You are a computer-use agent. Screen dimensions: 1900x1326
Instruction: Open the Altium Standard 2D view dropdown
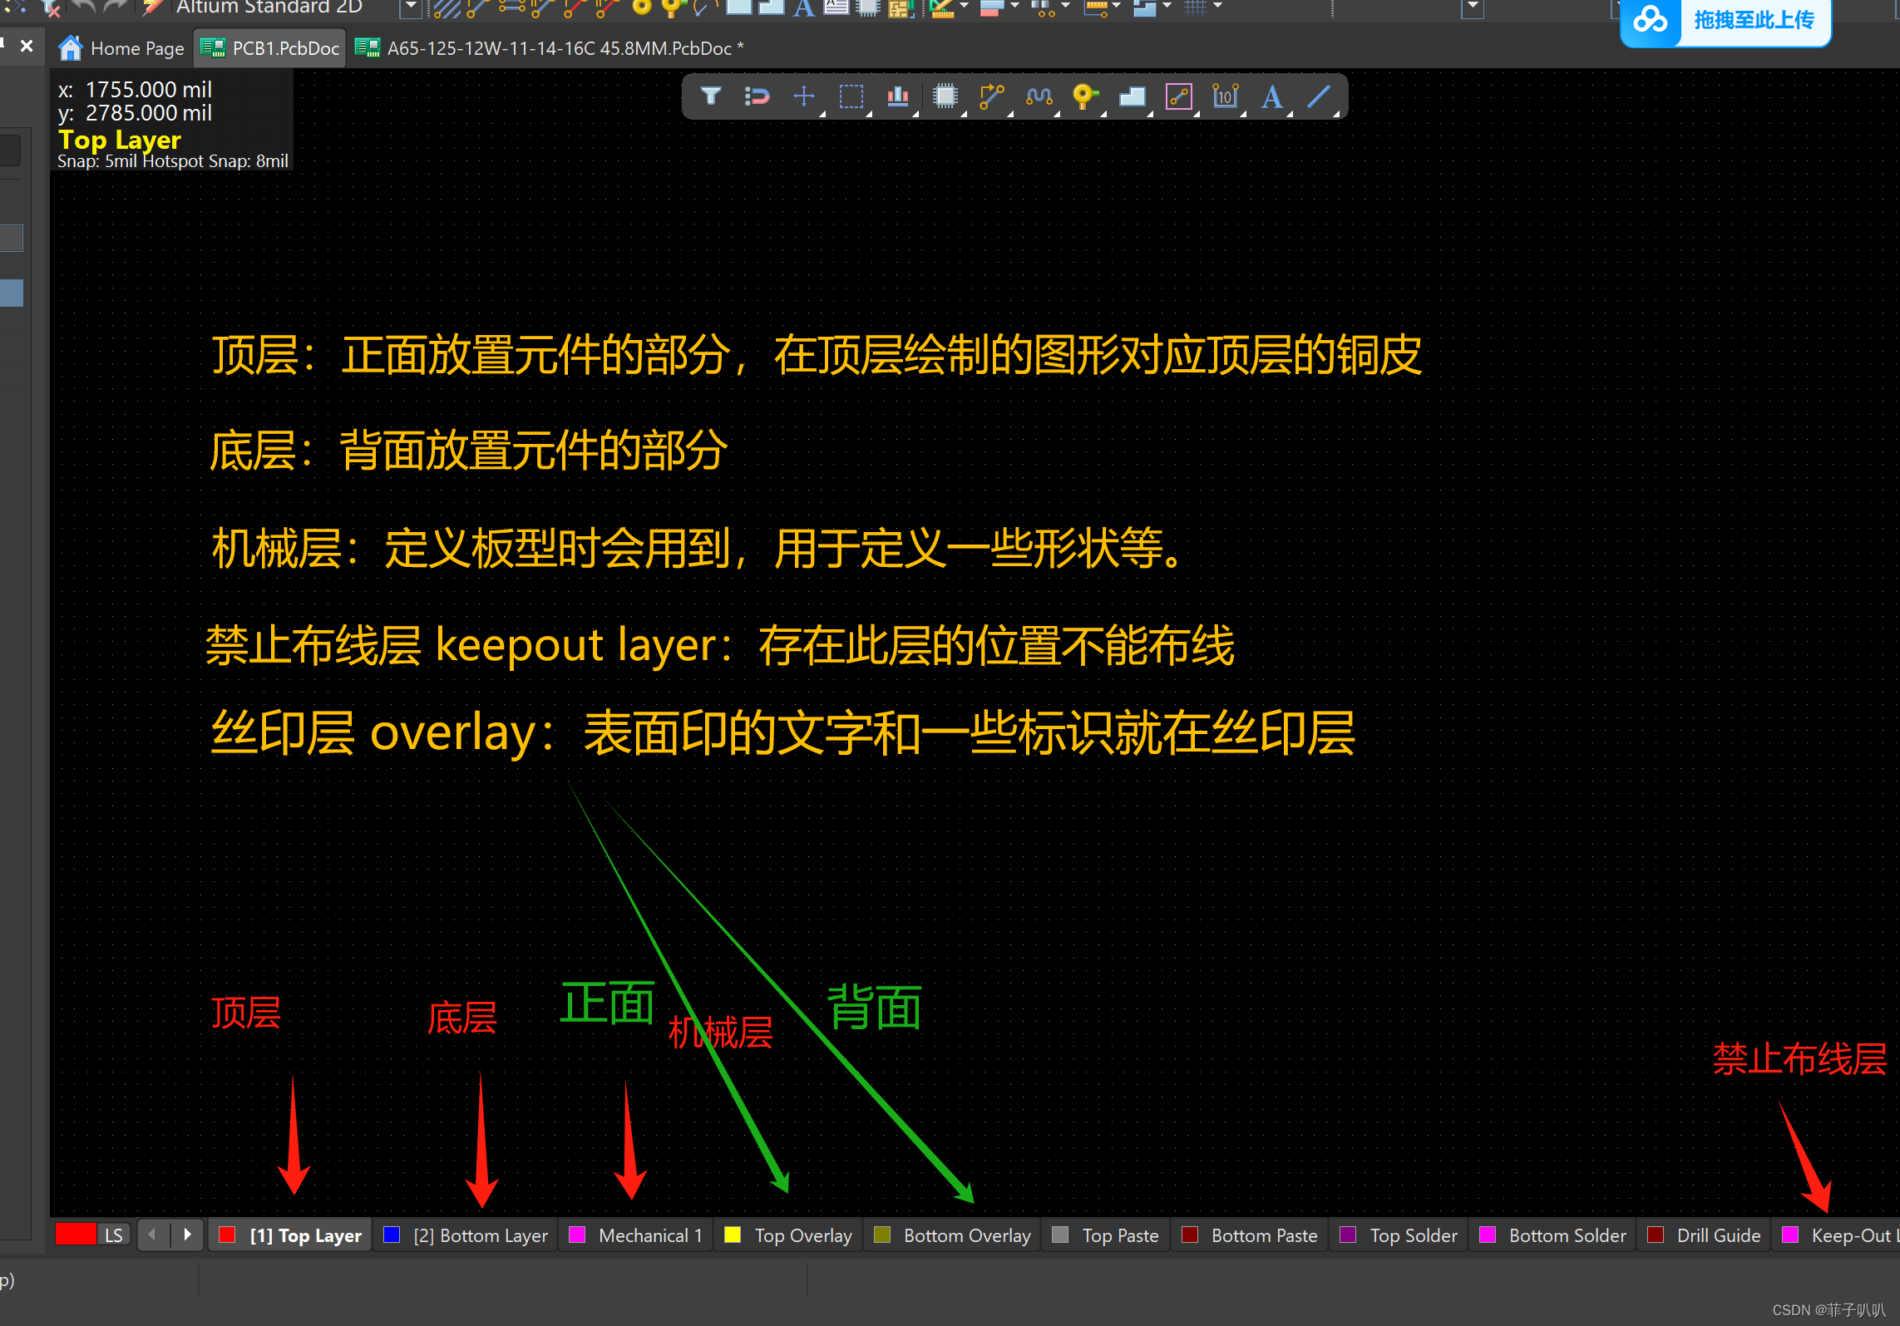[411, 7]
